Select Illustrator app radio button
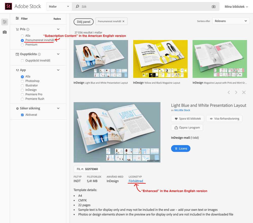Image resolution: width=253 pixels, height=223 pixels. pos(22,86)
